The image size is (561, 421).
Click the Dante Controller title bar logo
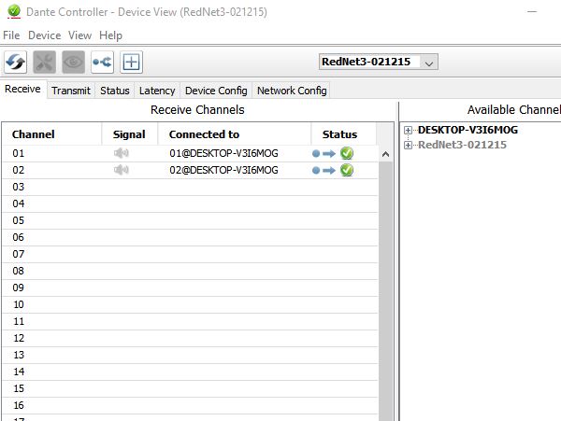point(14,11)
